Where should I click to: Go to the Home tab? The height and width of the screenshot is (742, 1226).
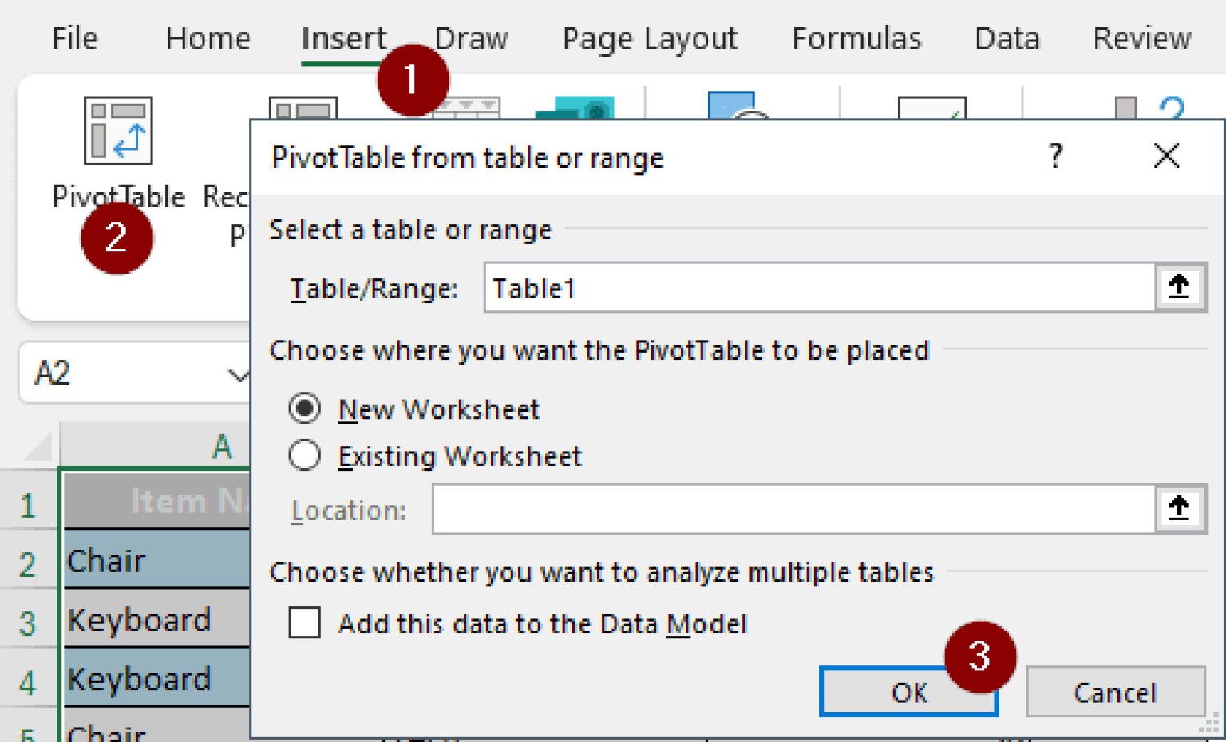click(208, 37)
